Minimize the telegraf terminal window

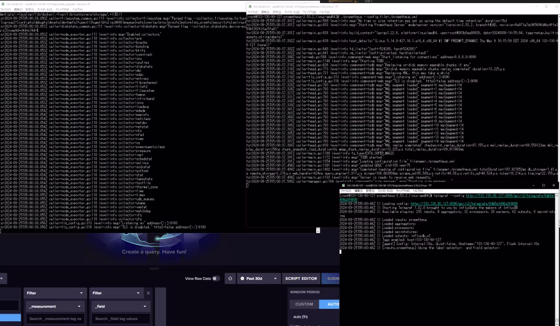(534, 185)
